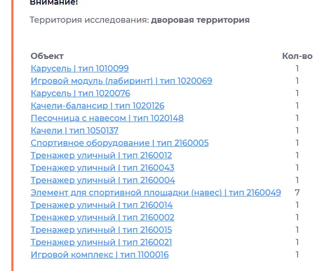Select Тренажер уличный тип 2160014 link

coord(101,205)
